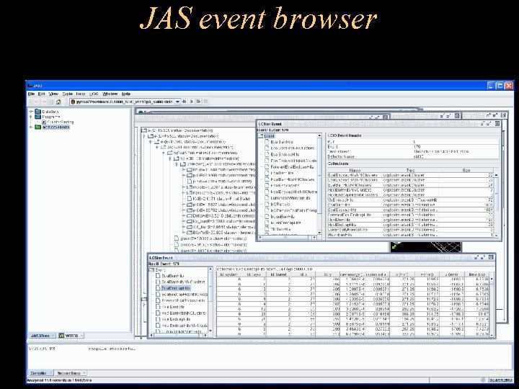Screen dimensions: 519x389
Task: Click the stop button in the toolbar
Action: point(206,102)
